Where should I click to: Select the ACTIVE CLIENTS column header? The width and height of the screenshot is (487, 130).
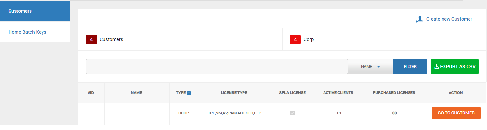click(338, 93)
